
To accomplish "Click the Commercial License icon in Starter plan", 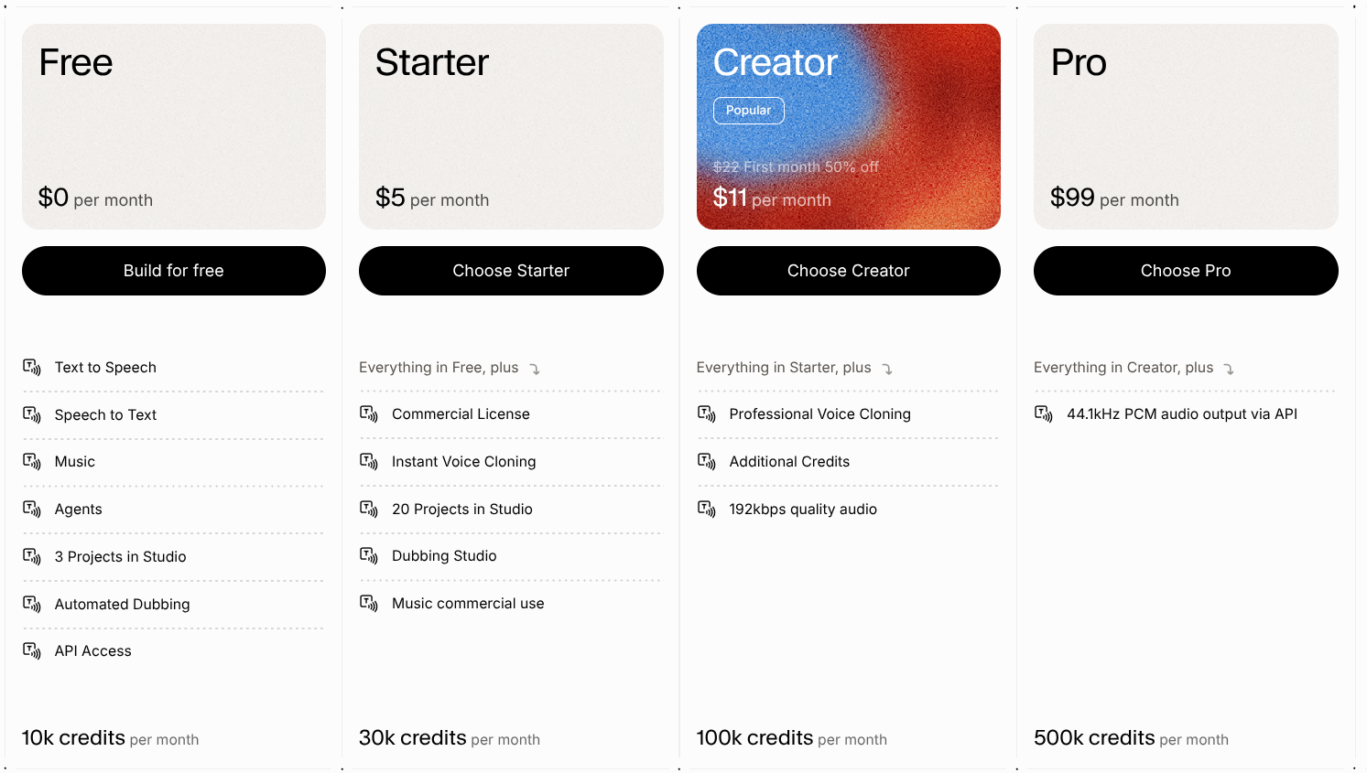I will click(368, 413).
